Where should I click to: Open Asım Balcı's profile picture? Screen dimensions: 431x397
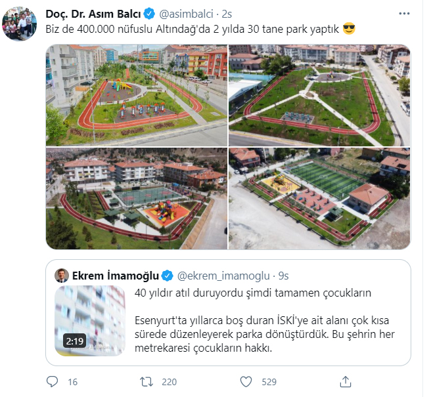tap(19, 24)
